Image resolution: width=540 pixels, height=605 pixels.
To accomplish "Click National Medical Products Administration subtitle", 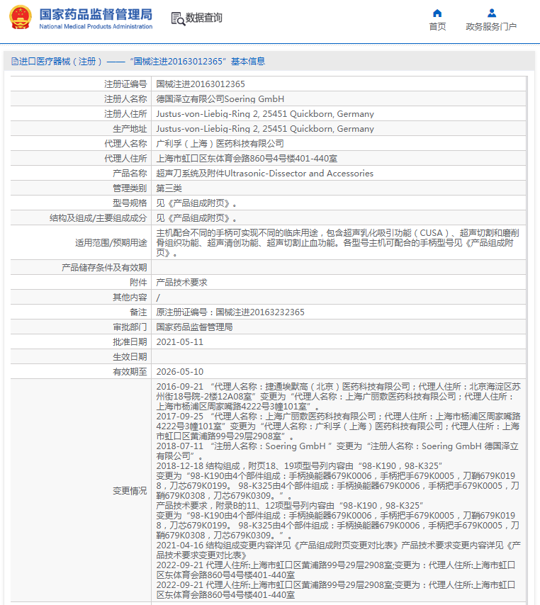I will (x=96, y=27).
